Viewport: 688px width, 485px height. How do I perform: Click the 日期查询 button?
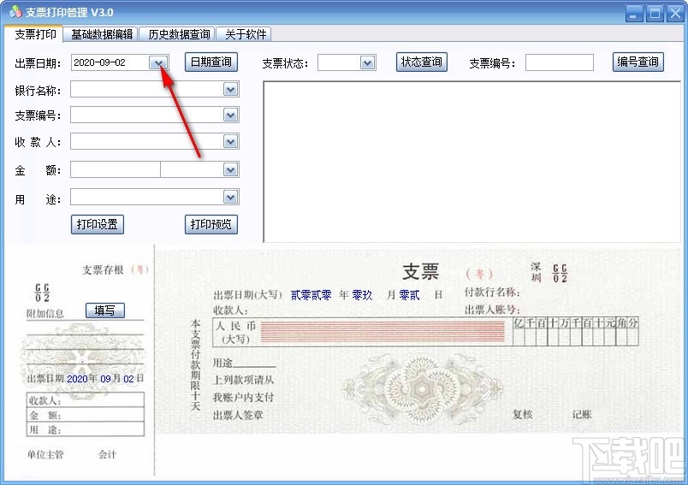211,62
